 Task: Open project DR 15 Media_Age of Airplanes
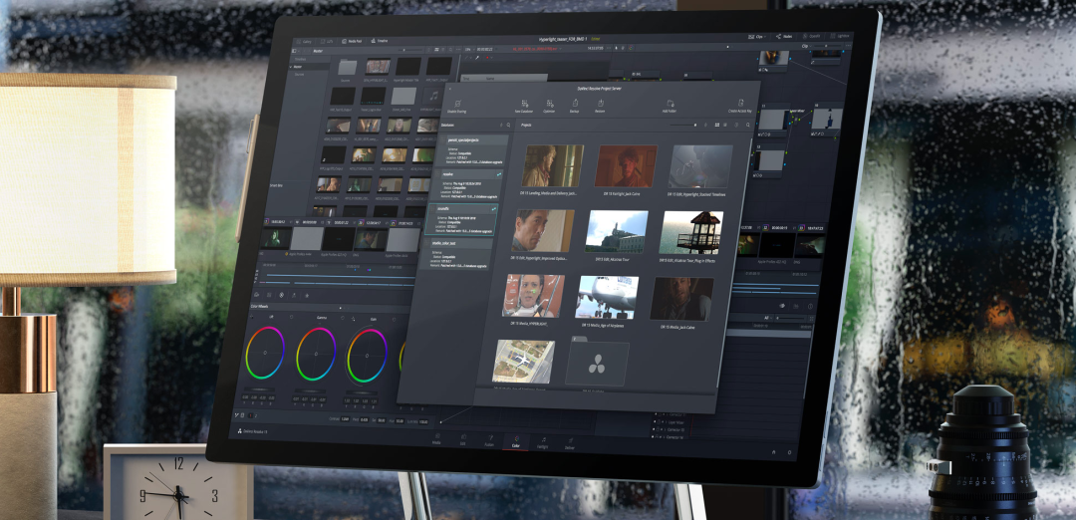pyautogui.click(x=607, y=297)
